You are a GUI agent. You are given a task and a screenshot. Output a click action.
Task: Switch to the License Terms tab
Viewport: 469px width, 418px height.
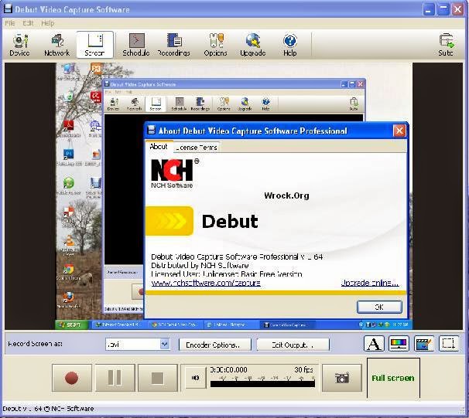(x=197, y=147)
